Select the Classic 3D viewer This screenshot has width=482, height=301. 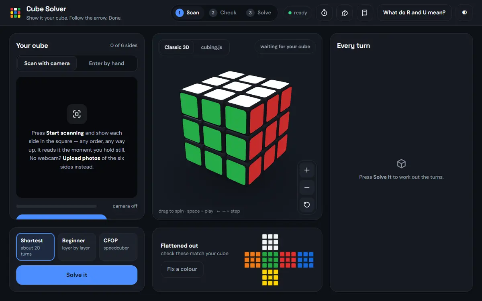click(177, 47)
